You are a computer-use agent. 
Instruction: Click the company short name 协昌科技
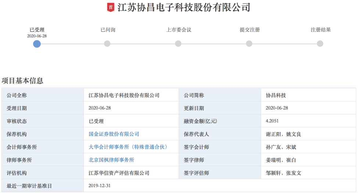[276, 95]
